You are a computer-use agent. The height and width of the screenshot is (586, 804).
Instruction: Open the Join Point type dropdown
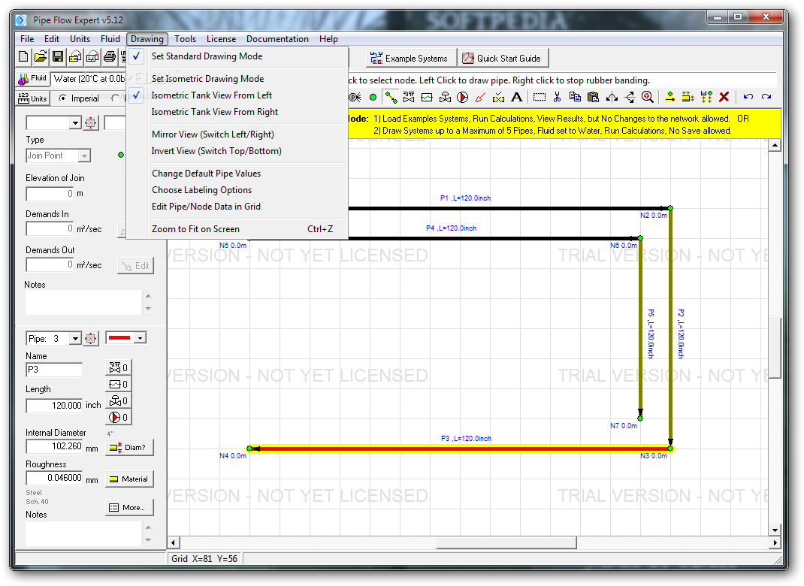[x=85, y=156]
